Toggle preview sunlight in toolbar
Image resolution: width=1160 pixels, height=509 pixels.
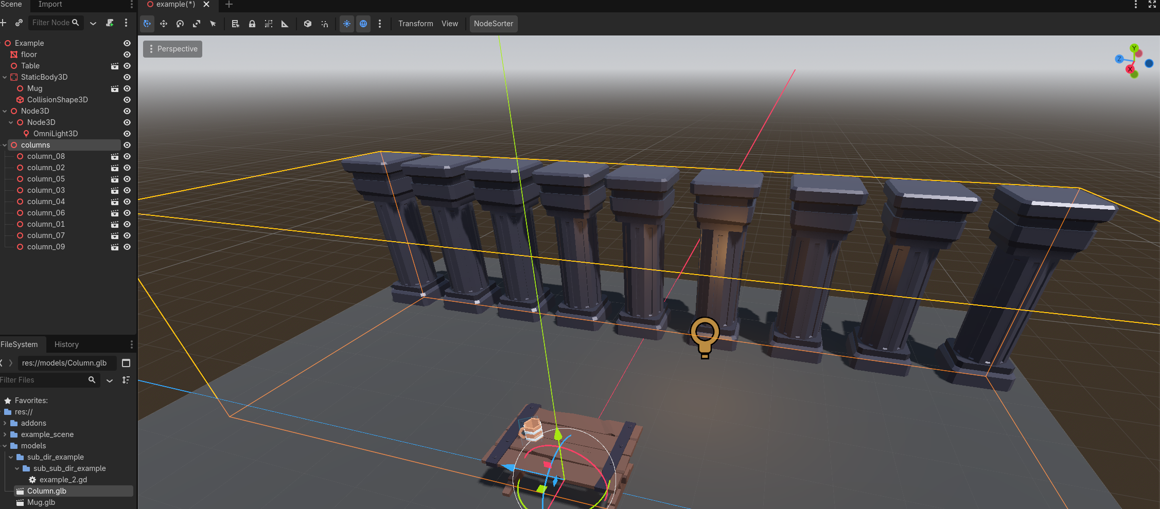point(347,24)
